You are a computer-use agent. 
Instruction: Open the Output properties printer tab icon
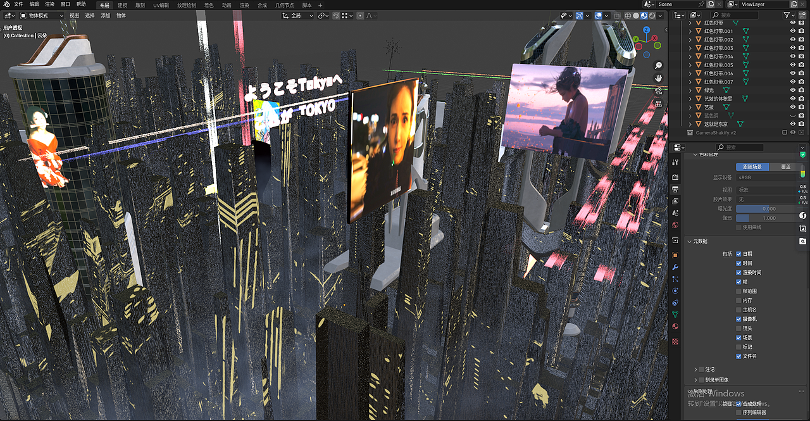point(676,189)
